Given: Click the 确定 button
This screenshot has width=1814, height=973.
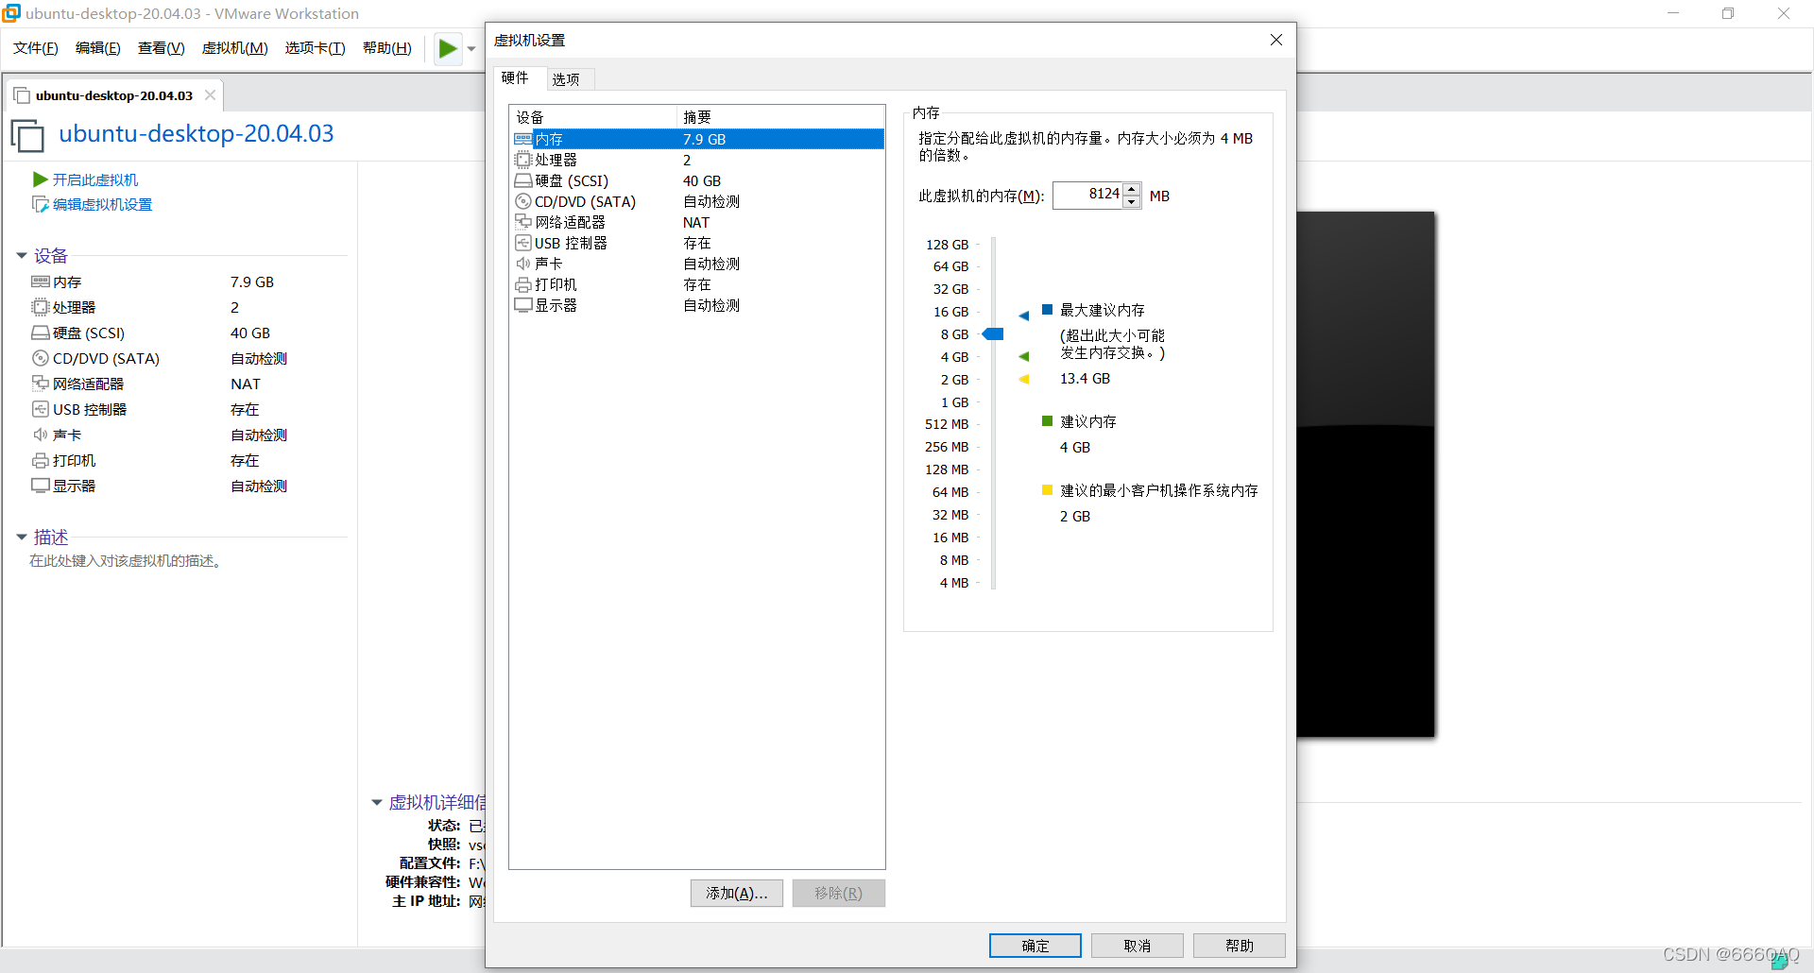Looking at the screenshot, I should pos(1035,946).
